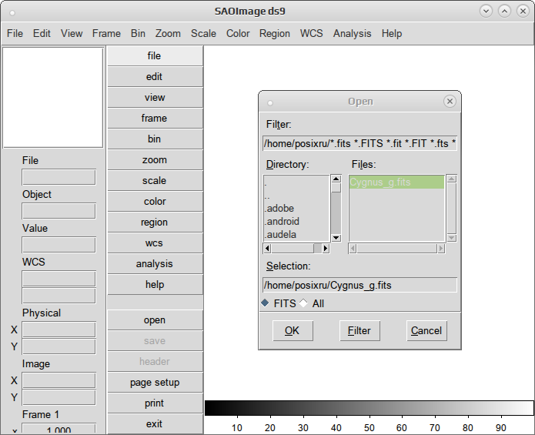Open the Help menu
This screenshot has height=435, width=535.
[392, 33]
